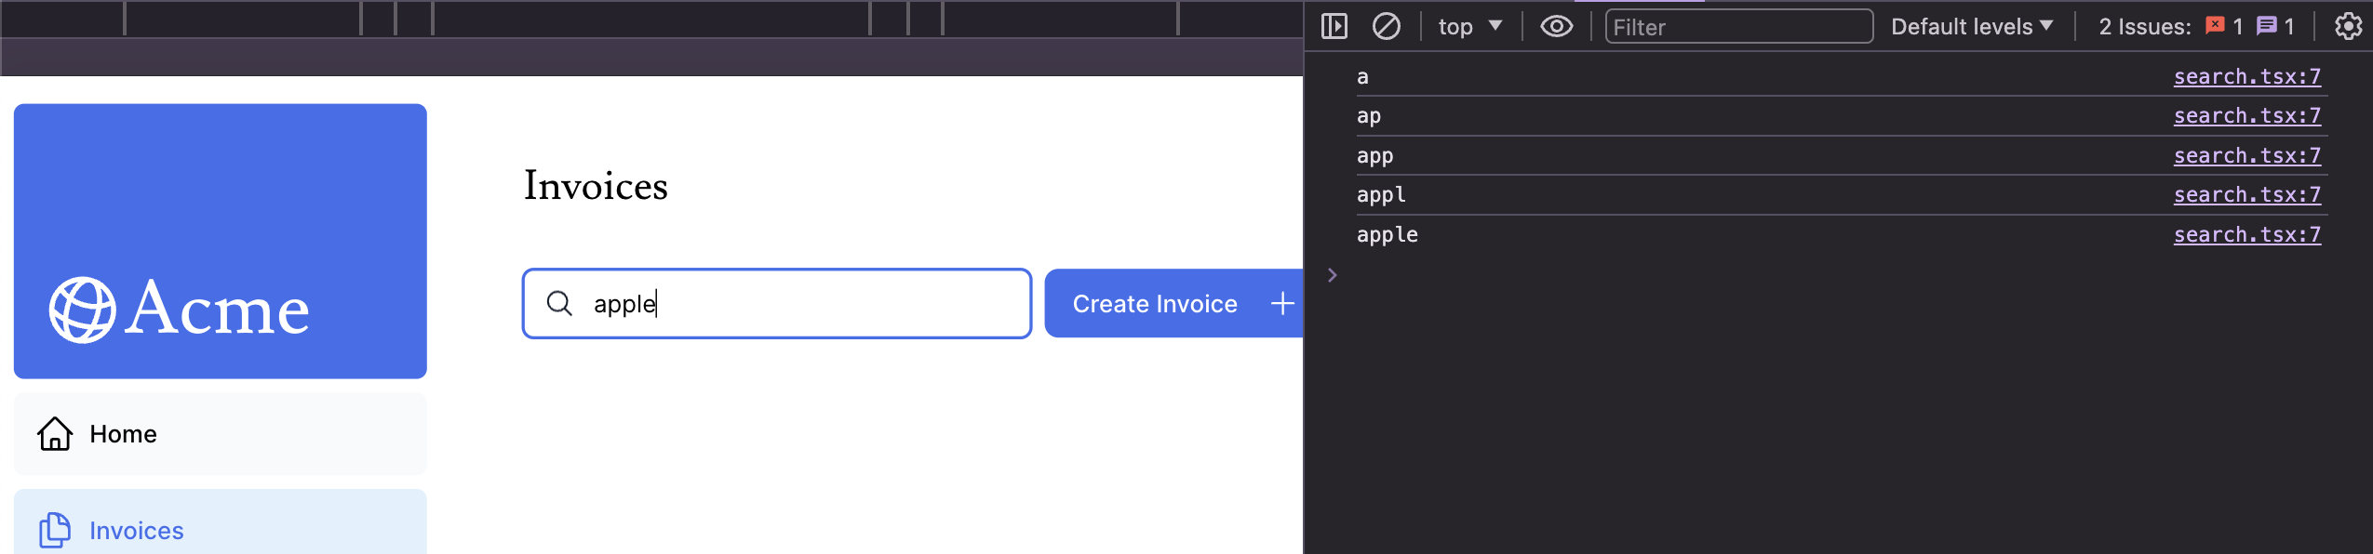Click the Home house icon
This screenshot has height=554, width=2373.
55,434
